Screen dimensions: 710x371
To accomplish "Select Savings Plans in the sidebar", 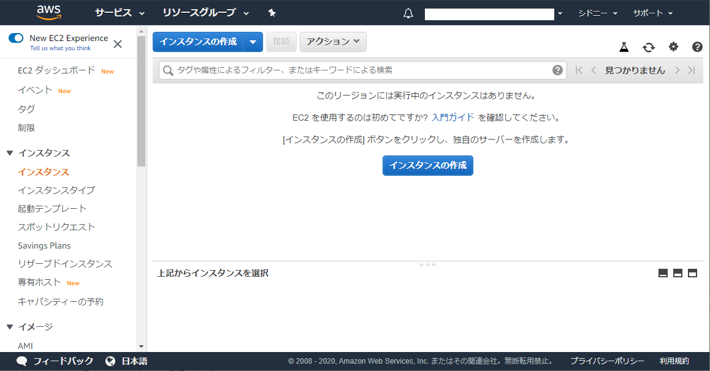I will pyautogui.click(x=44, y=246).
